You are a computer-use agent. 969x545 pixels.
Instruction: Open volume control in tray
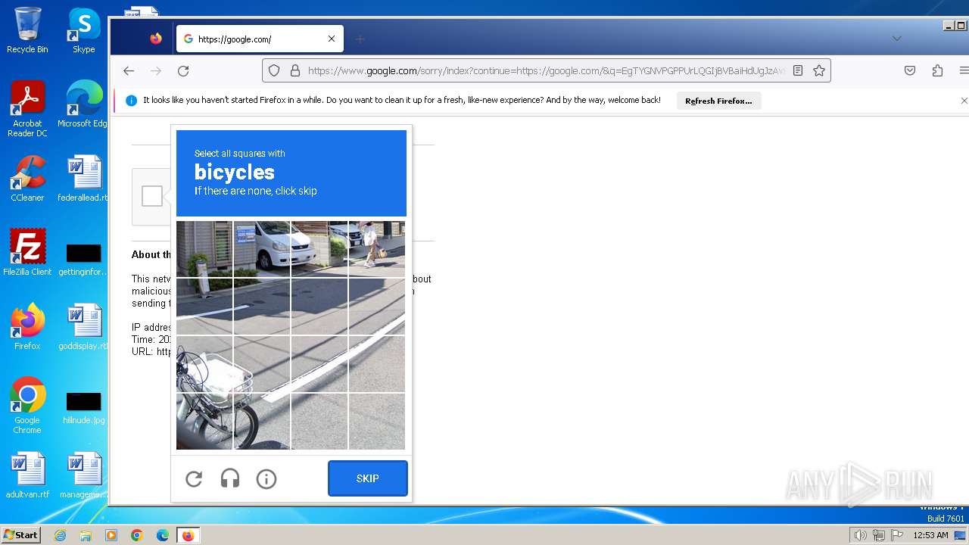861,535
